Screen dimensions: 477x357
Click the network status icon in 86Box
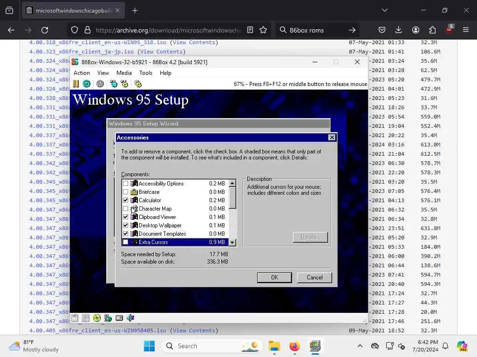tap(108, 318)
